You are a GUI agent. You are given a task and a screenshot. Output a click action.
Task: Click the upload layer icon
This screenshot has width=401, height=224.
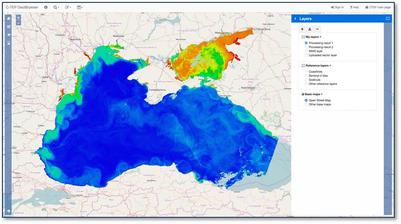coord(309,29)
